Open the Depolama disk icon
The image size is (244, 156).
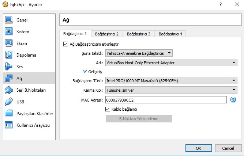coord(9,55)
